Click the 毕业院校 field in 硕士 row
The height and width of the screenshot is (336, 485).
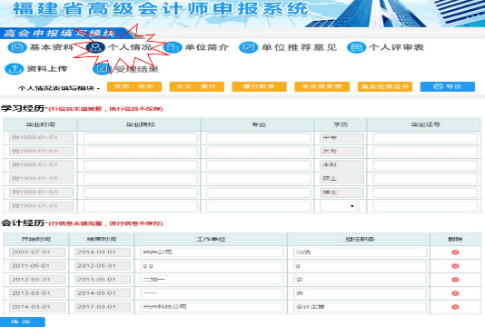point(141,179)
